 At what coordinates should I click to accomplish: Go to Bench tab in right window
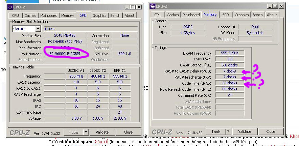pos(257,15)
